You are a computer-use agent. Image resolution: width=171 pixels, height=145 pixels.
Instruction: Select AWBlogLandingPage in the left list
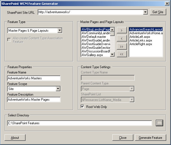click(96, 29)
